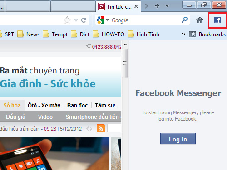The image size is (227, 170).
Task: Open the Ôtô - Xe máy section
Action: pyautogui.click(x=44, y=105)
